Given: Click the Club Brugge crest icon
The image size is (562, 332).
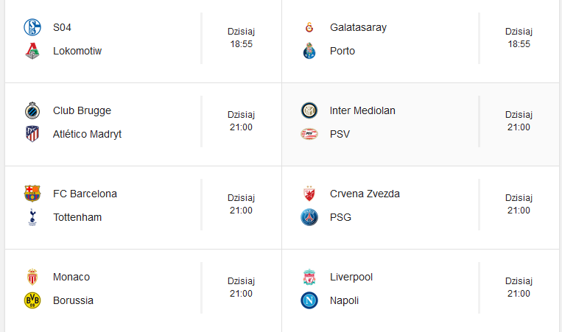Looking at the screenshot, I should coord(32,111).
